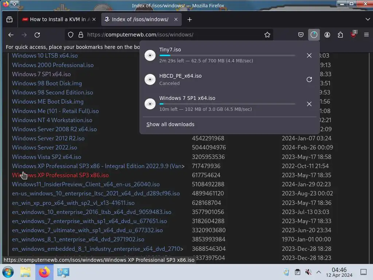Cancel the Windows 7 SP1 x64.iso download
373x280 pixels.
[309, 104]
